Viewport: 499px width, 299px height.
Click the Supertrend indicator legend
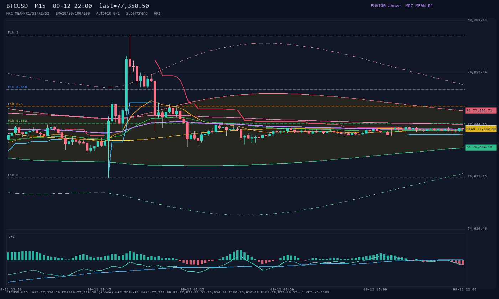(x=137, y=13)
